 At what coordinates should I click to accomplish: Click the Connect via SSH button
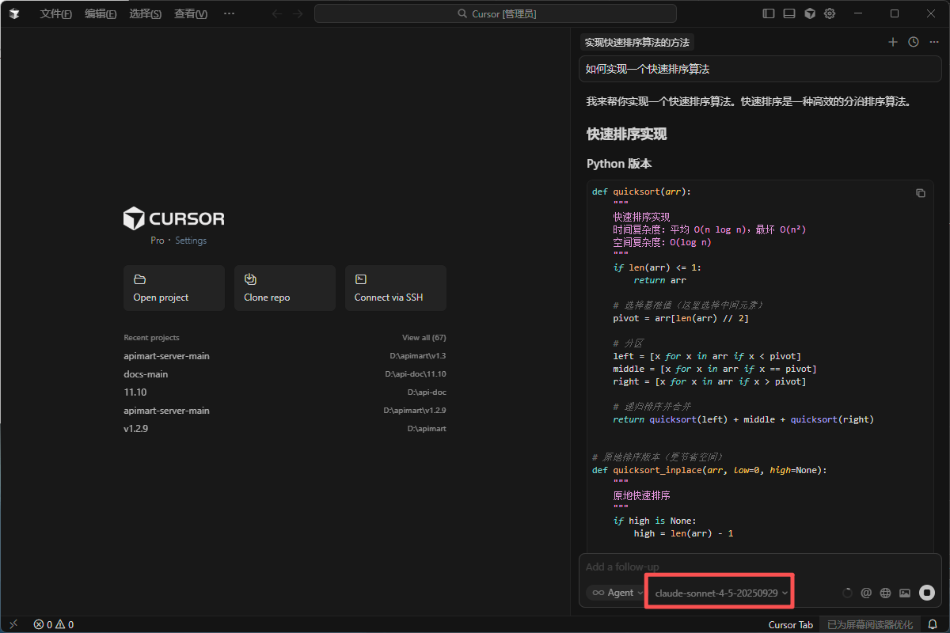396,288
